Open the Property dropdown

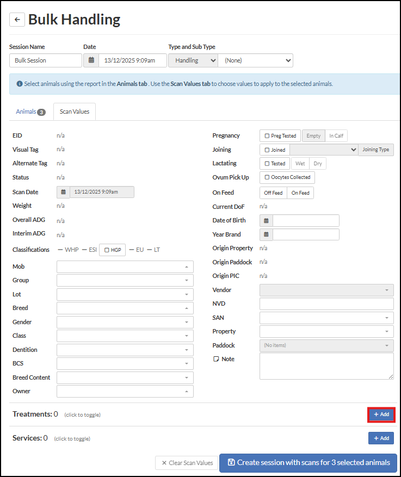tap(326, 331)
